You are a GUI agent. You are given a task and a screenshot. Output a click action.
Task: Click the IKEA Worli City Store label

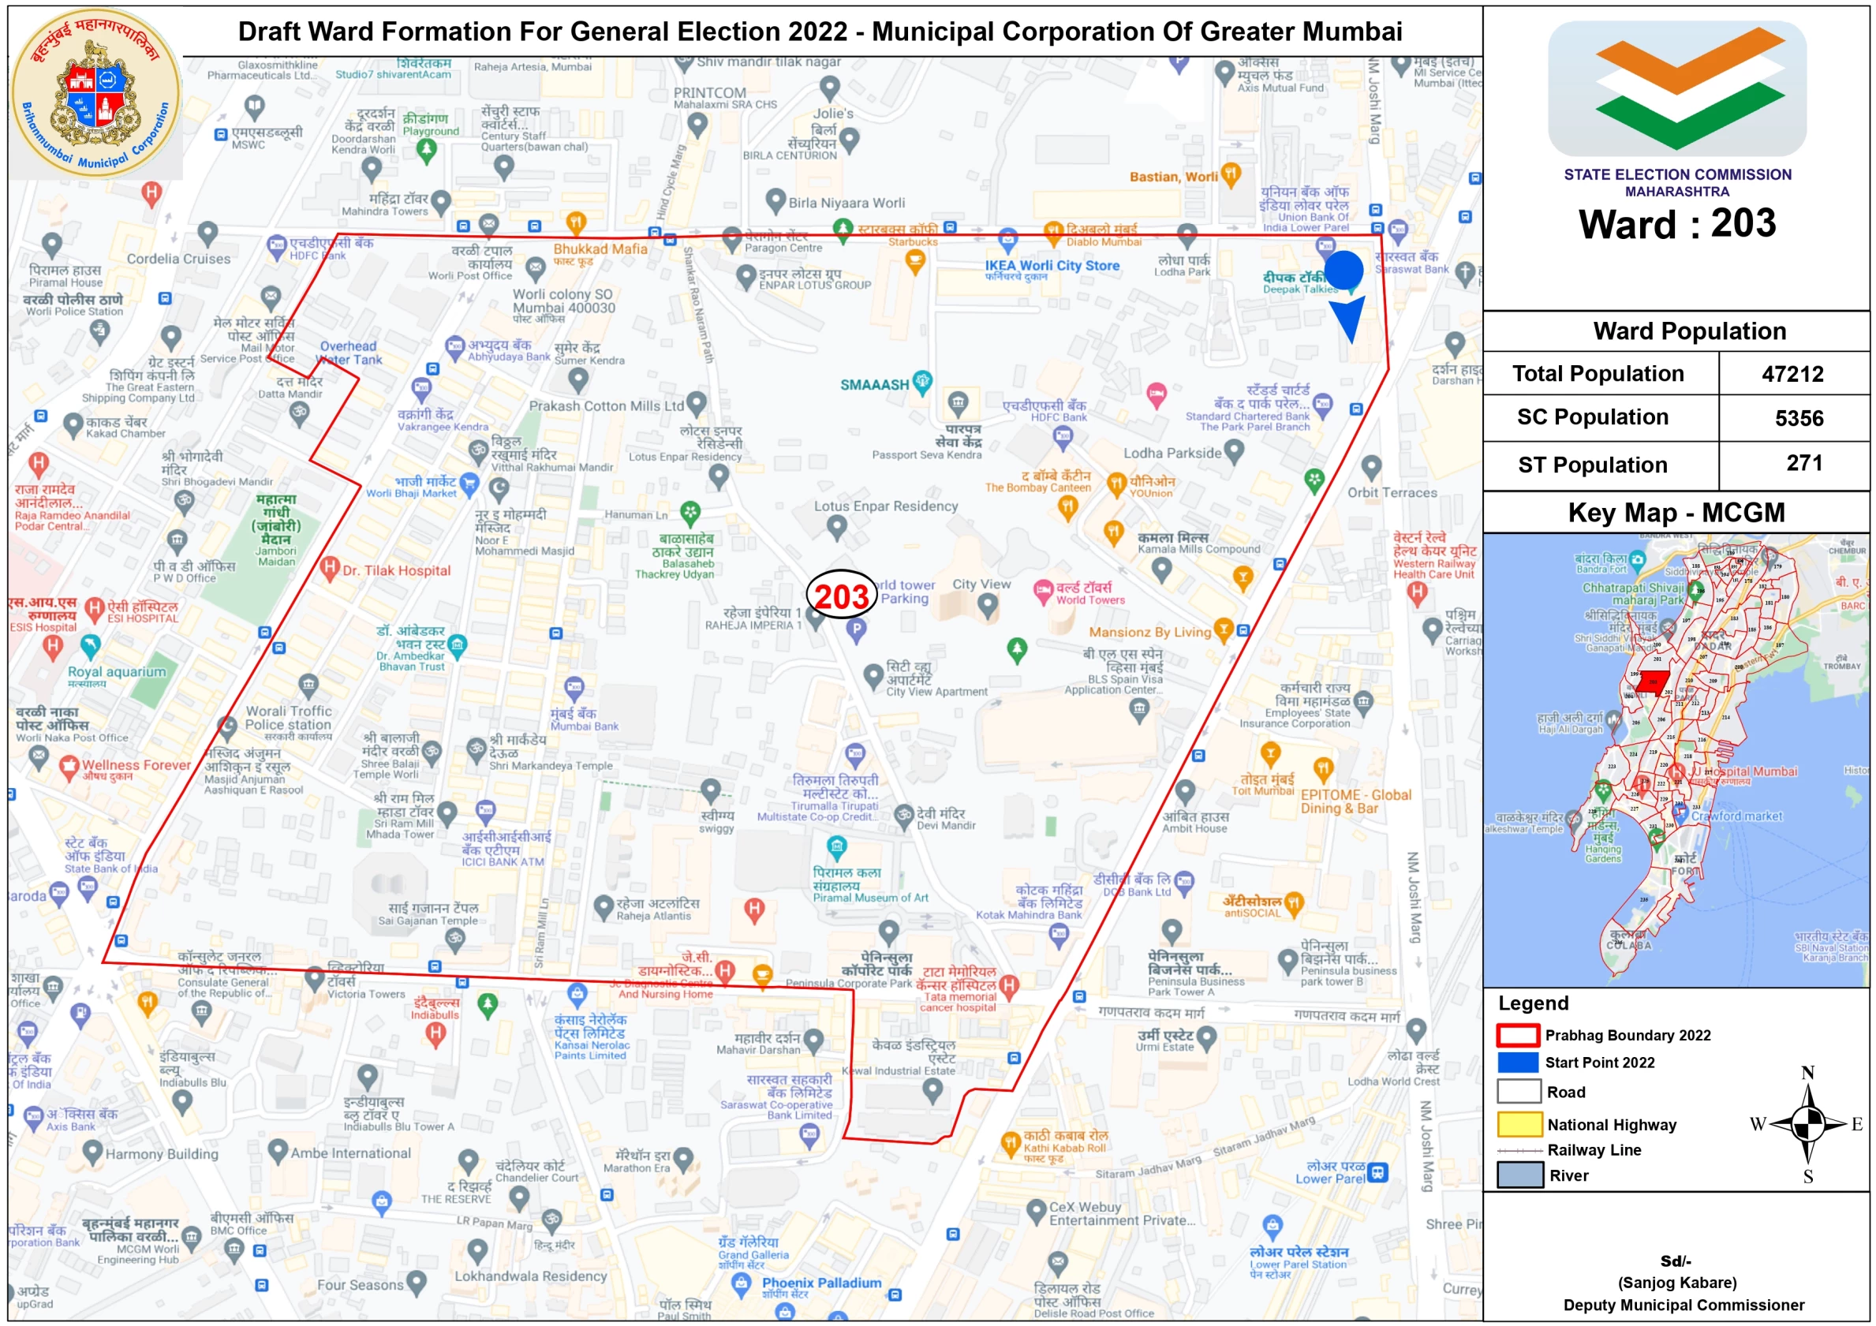click(1052, 266)
